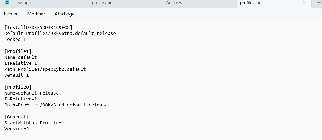This screenshot has width=322, height=140.
Task: Switch to the Archives tab
Action: (174, 3)
